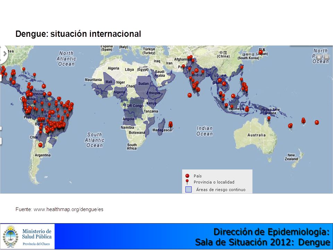Click the red marker in Argentina
333x250 pixels.
tap(40, 145)
